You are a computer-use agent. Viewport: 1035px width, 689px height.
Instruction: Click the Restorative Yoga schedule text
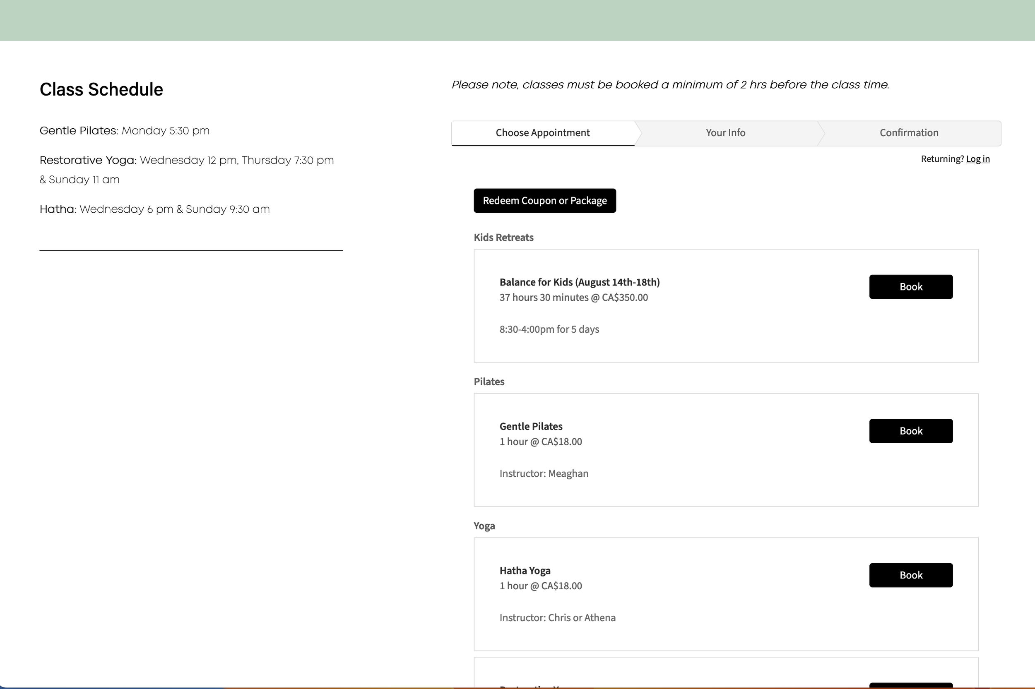(186, 161)
